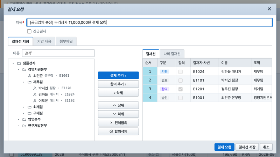Select 박서연 팀장 E1101 in tree
Screen dimensions: 280x157
pos(52,88)
